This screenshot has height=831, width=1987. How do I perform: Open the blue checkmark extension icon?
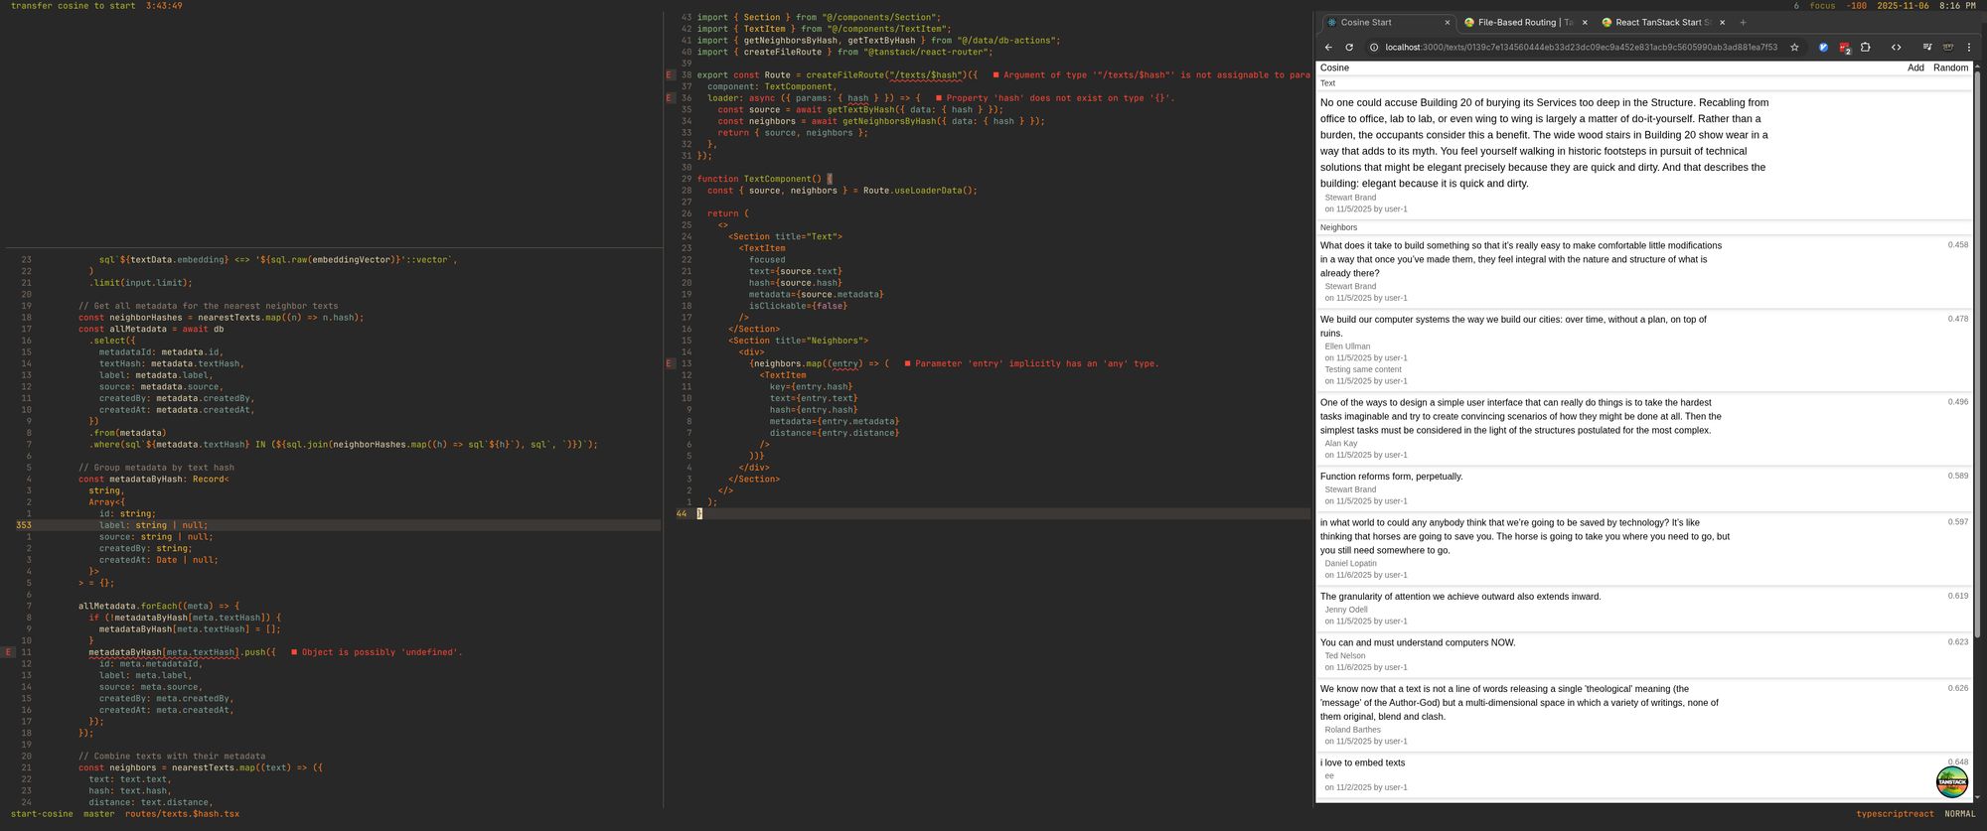click(1823, 47)
